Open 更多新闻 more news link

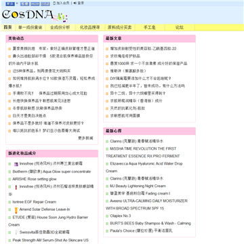85,138
